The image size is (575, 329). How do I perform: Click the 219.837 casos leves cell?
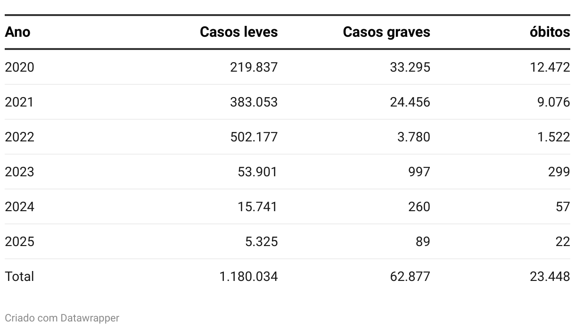click(x=254, y=67)
